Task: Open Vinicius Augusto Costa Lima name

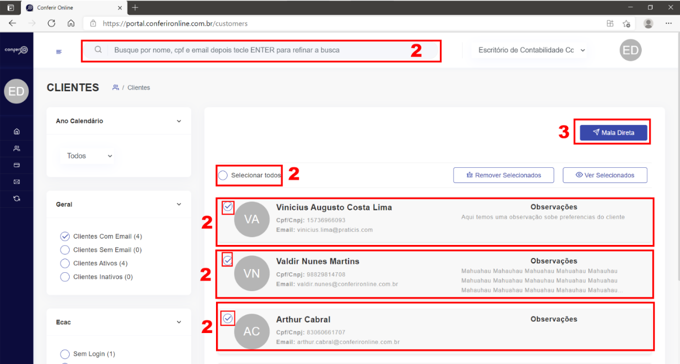Action: coord(334,207)
